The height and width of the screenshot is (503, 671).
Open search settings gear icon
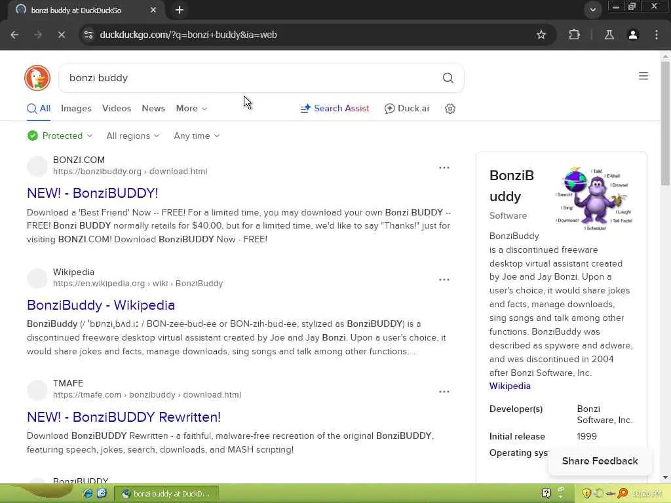[x=450, y=109]
